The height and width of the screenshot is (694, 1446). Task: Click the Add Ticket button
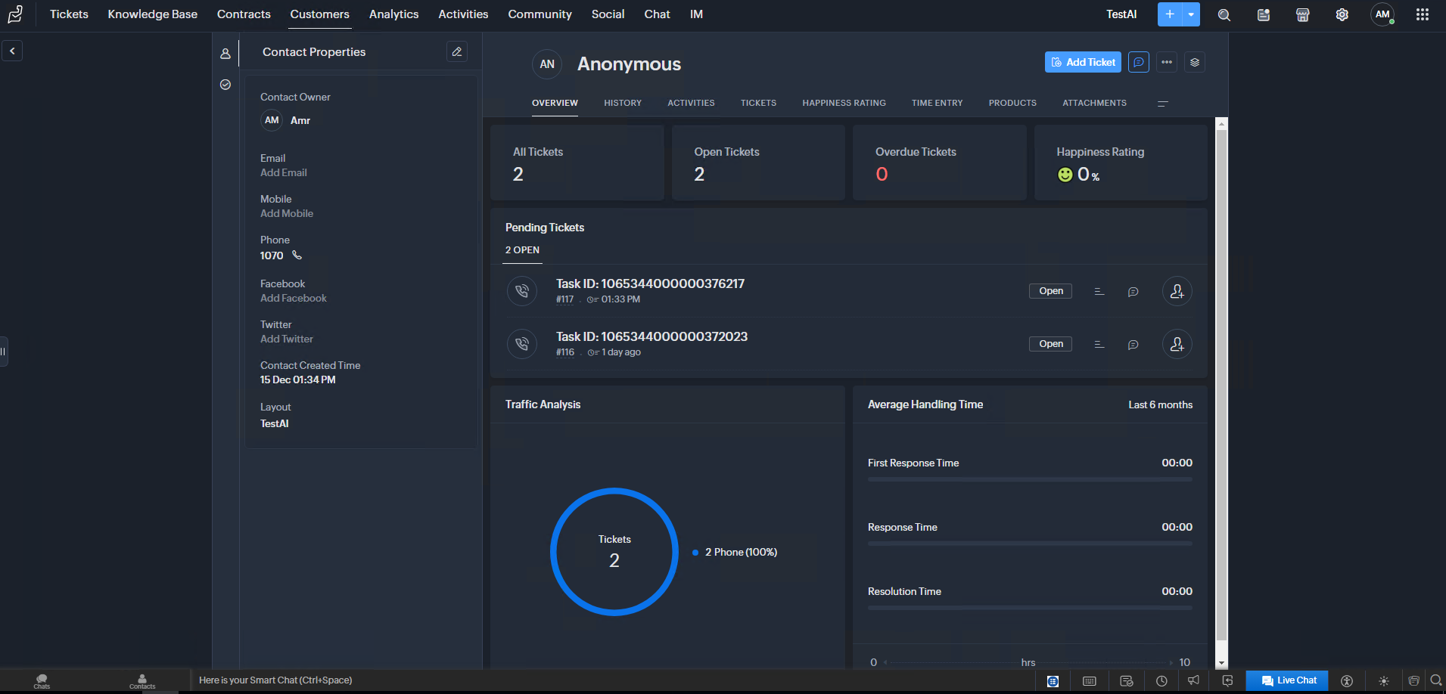pyautogui.click(x=1083, y=62)
